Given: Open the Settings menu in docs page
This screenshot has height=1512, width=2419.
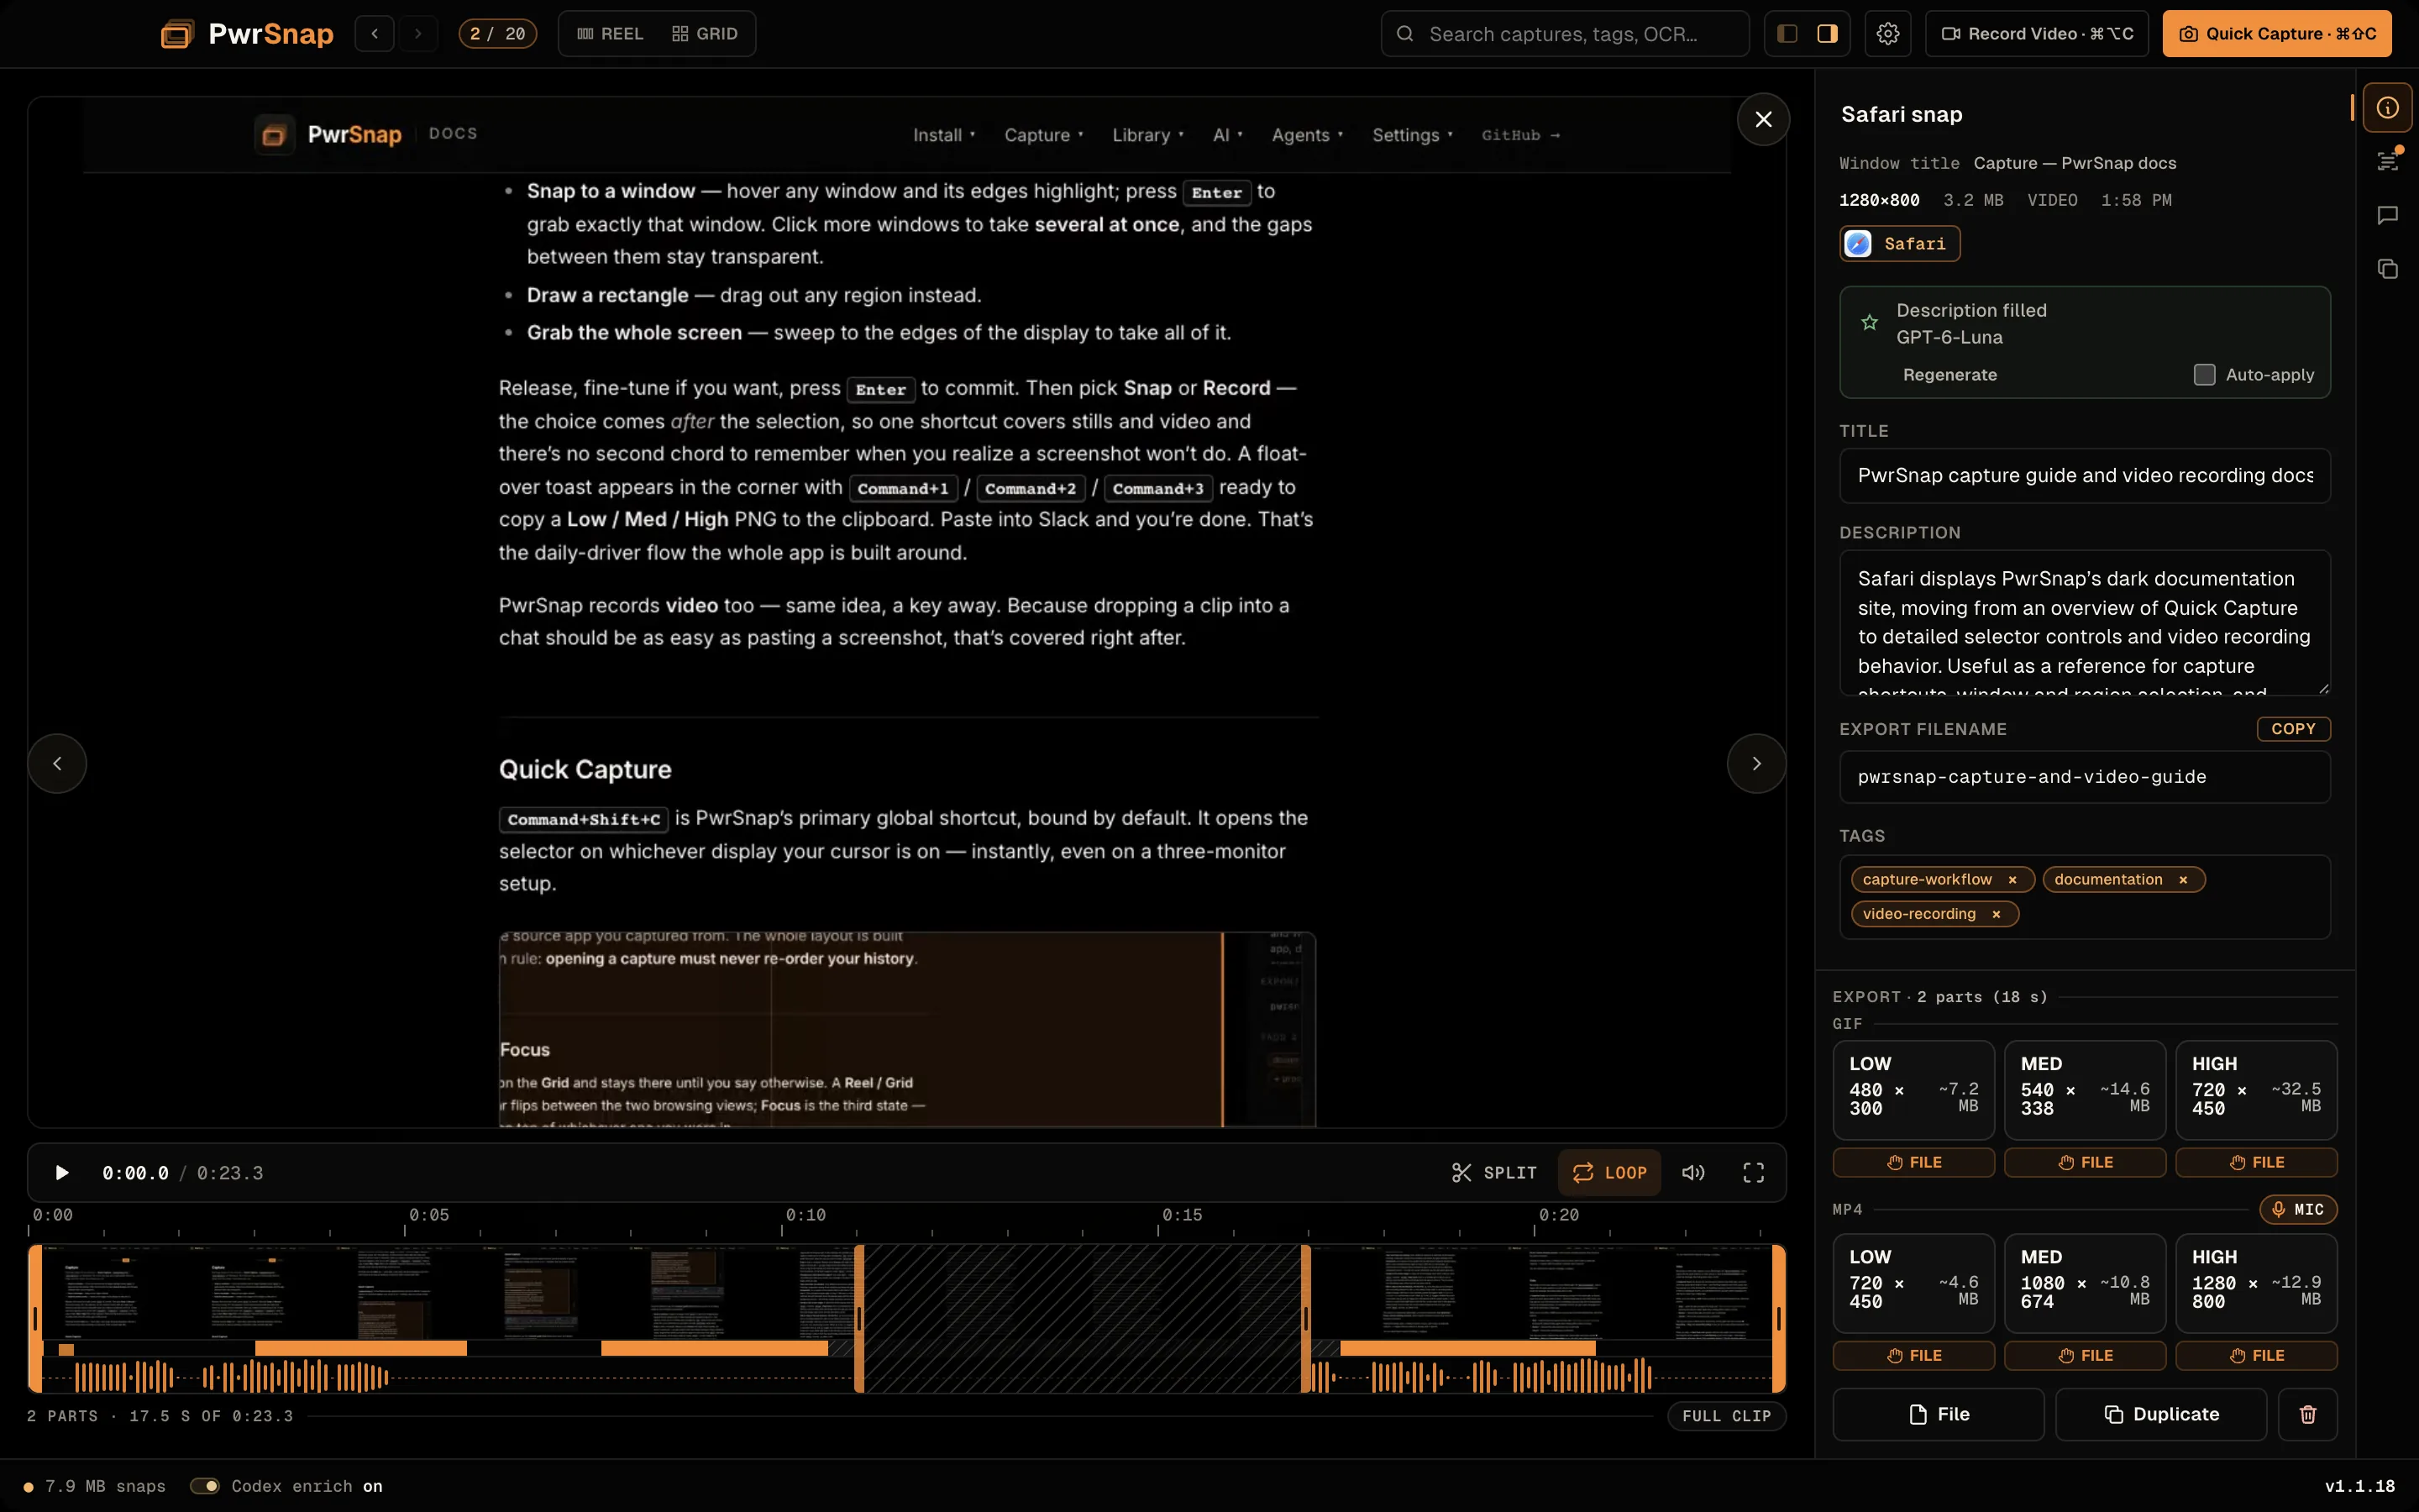Looking at the screenshot, I should pos(1411,135).
